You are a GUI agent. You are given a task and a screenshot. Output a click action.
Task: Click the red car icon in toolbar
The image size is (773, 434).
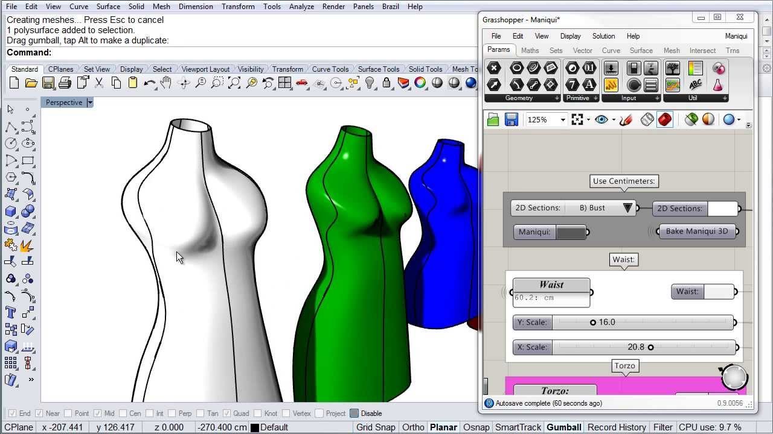pyautogui.click(x=301, y=83)
